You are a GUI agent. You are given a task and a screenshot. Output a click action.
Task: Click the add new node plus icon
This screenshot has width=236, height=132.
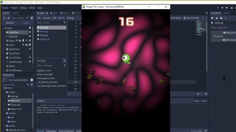coord(4,18)
